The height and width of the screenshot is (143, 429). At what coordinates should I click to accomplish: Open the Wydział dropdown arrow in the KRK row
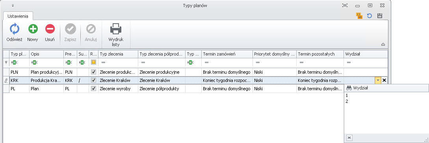click(378, 80)
